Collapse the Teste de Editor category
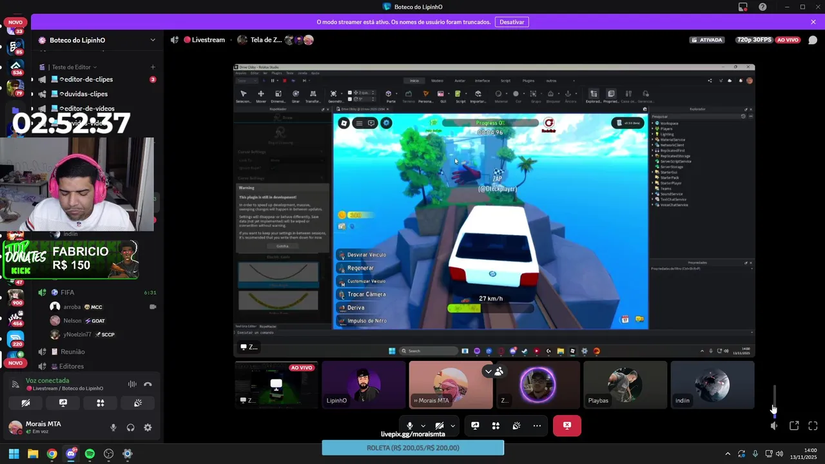825x464 pixels. pos(74,67)
